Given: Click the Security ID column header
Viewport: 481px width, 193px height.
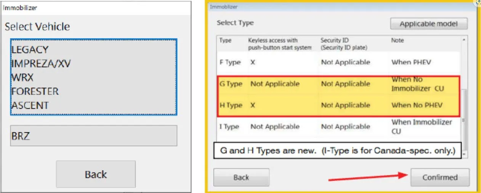Looking at the screenshot, I should tap(344, 44).
